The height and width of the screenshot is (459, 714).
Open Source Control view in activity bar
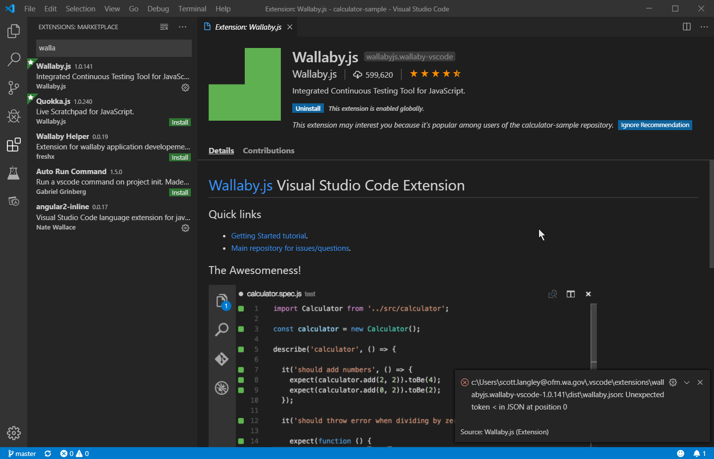tap(13, 88)
